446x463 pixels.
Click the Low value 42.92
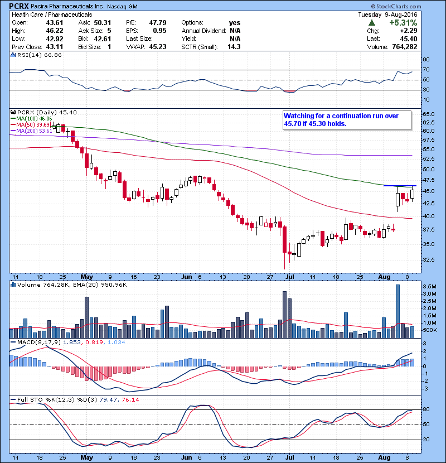[55, 38]
